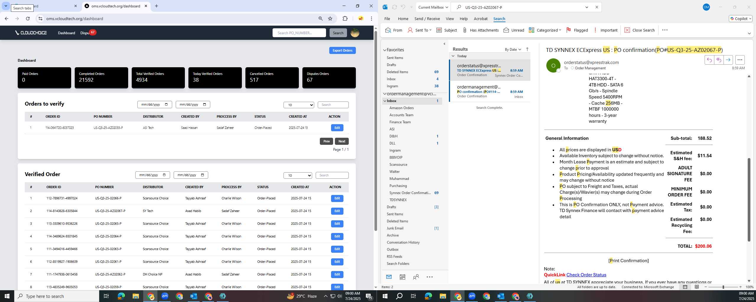Open Sent To filter dropdown
Image resolution: width=756 pixels, height=302 pixels.
(419, 30)
